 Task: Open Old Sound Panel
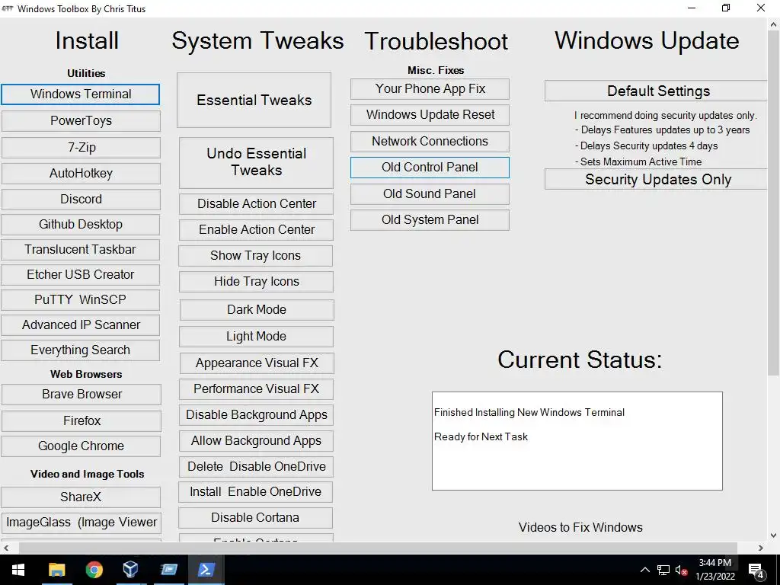click(430, 194)
